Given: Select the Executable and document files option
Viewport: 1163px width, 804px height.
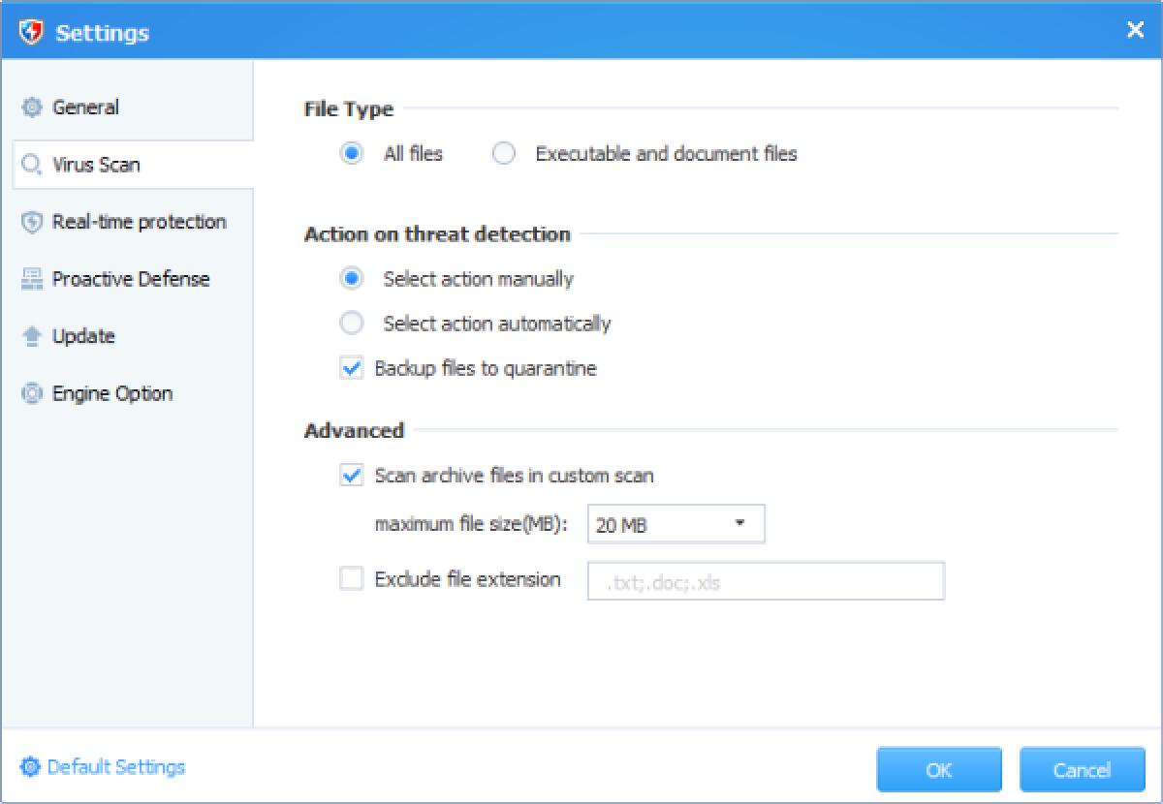Looking at the screenshot, I should 504,153.
